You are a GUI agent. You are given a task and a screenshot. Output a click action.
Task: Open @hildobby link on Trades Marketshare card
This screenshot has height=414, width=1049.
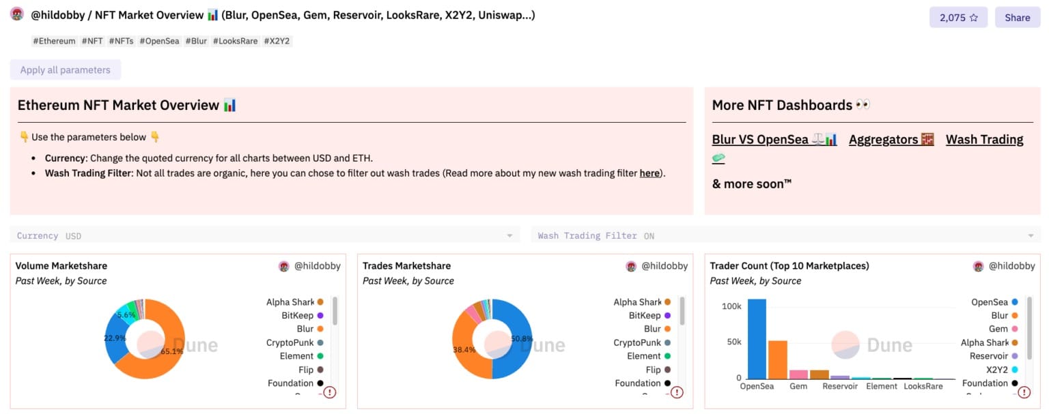click(665, 266)
